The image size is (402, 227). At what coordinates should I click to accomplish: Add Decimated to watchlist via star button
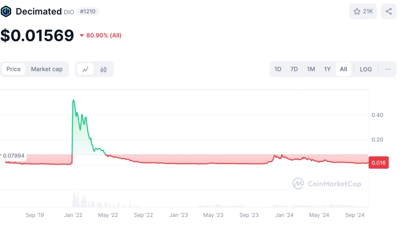363,11
